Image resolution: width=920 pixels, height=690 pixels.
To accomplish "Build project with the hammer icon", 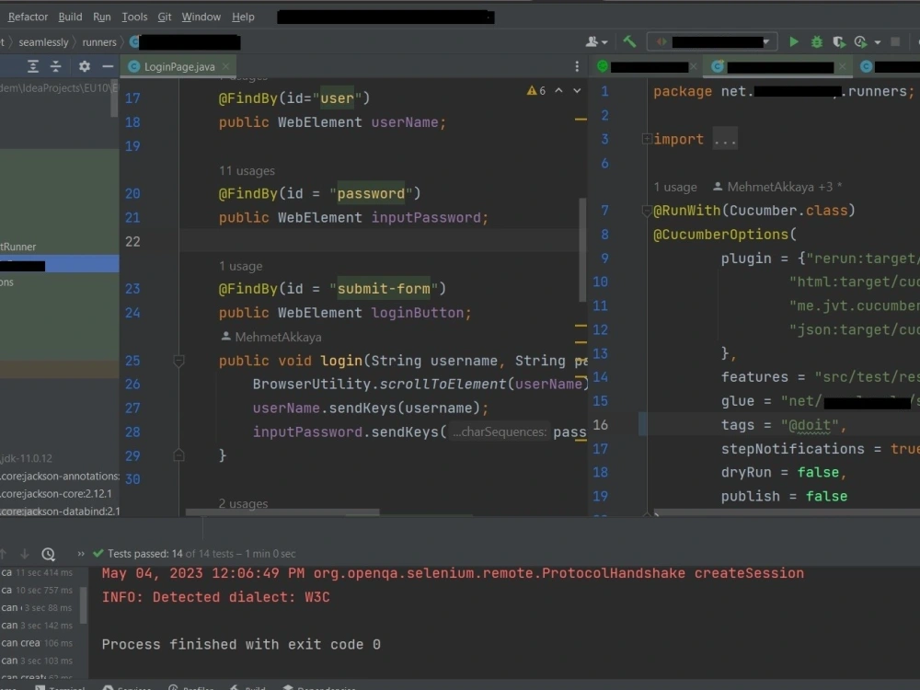I will click(629, 41).
